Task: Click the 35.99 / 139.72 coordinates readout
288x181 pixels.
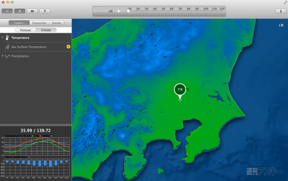Action: (36, 130)
